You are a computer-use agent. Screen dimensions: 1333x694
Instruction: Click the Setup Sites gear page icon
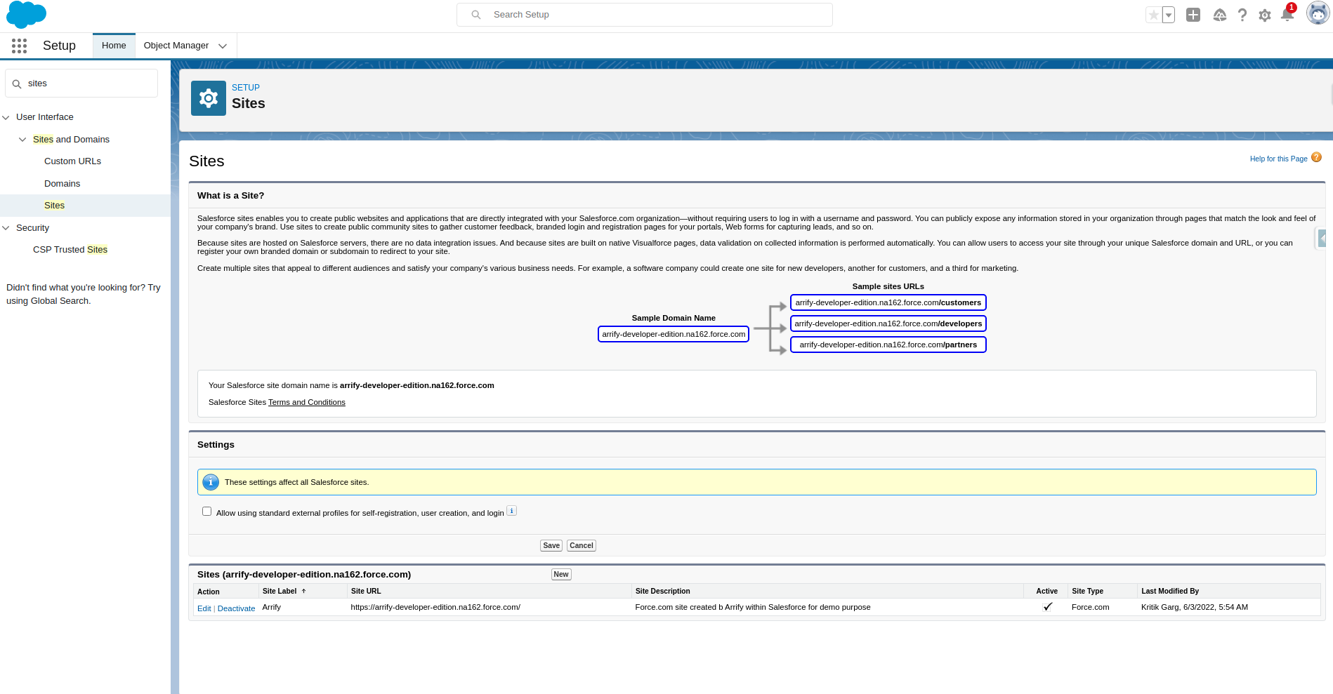(209, 98)
